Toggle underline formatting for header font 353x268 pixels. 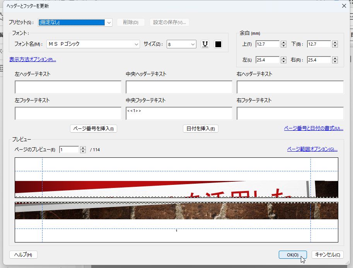[205, 44]
